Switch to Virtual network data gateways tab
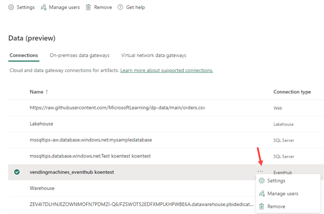324x214 pixels. pos(153,55)
